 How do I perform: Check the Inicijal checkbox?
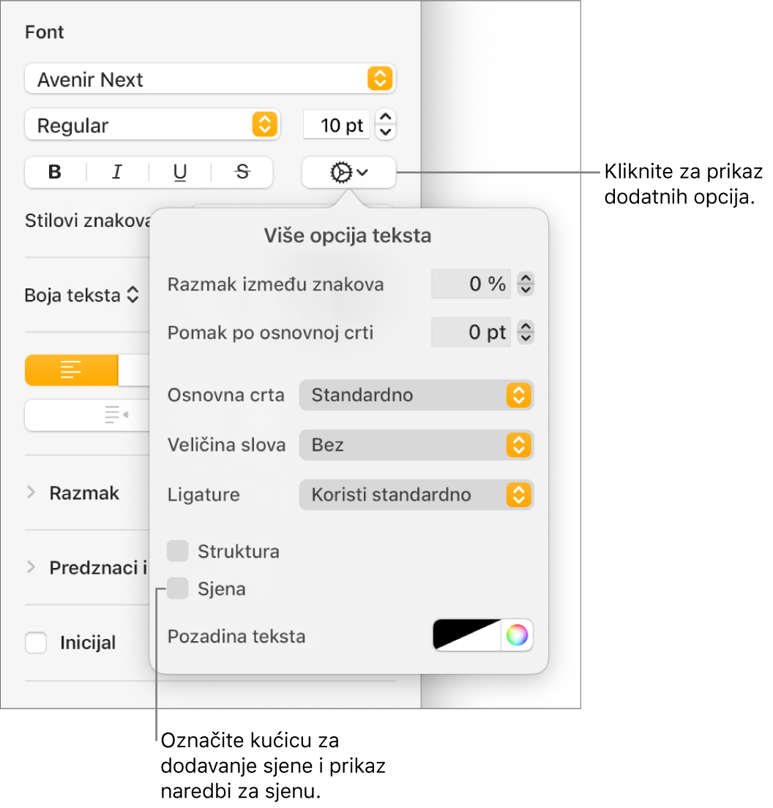point(36,643)
